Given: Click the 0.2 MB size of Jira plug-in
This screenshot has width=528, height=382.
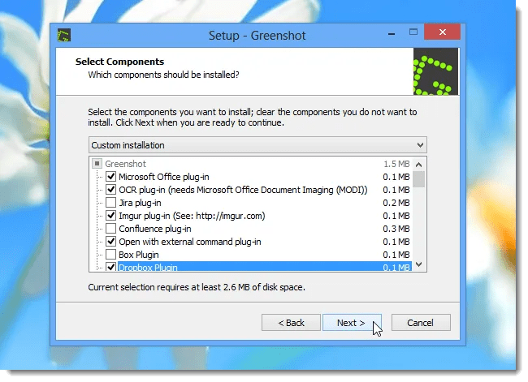Looking at the screenshot, I should pos(396,203).
